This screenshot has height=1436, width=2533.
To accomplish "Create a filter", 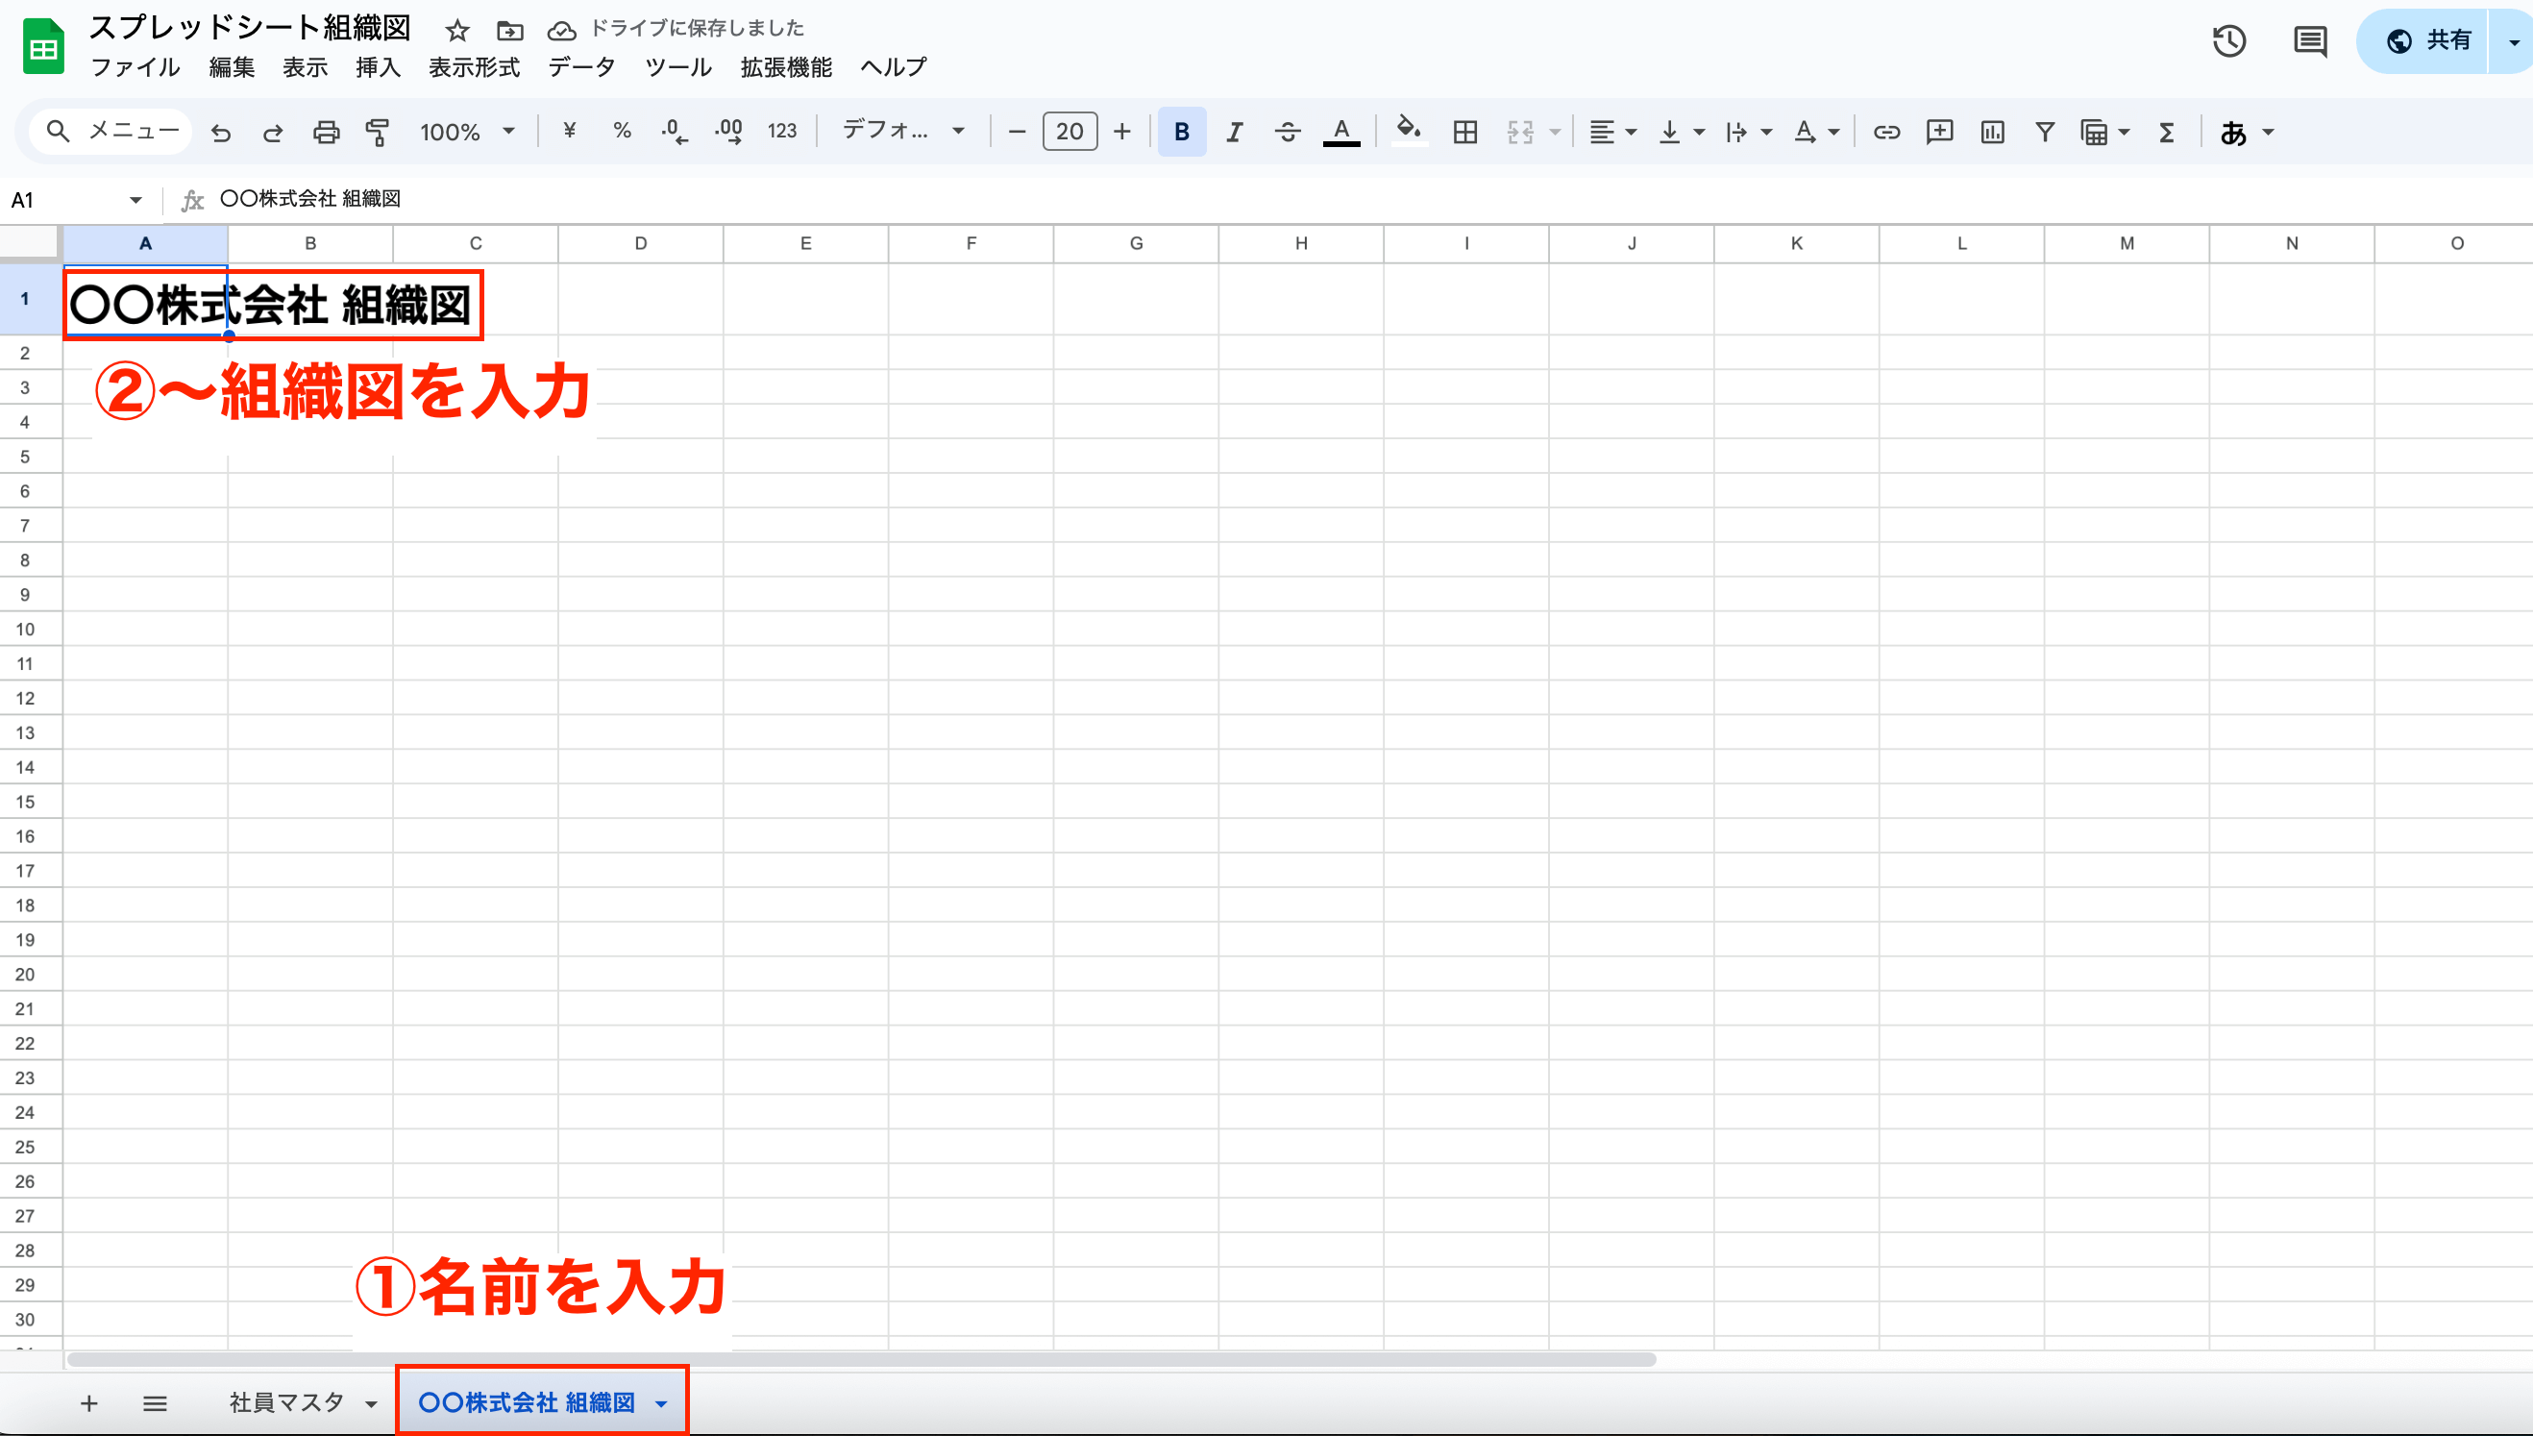I will pos(2044,131).
